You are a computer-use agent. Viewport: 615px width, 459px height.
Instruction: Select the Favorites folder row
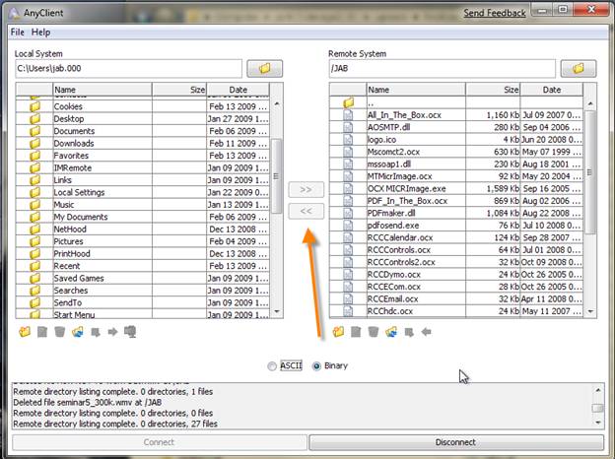point(142,156)
